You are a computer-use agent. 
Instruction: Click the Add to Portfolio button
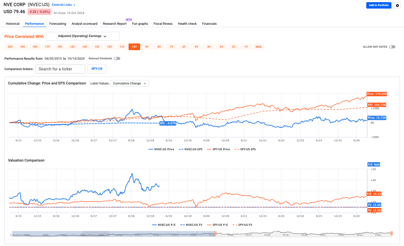[379, 5]
